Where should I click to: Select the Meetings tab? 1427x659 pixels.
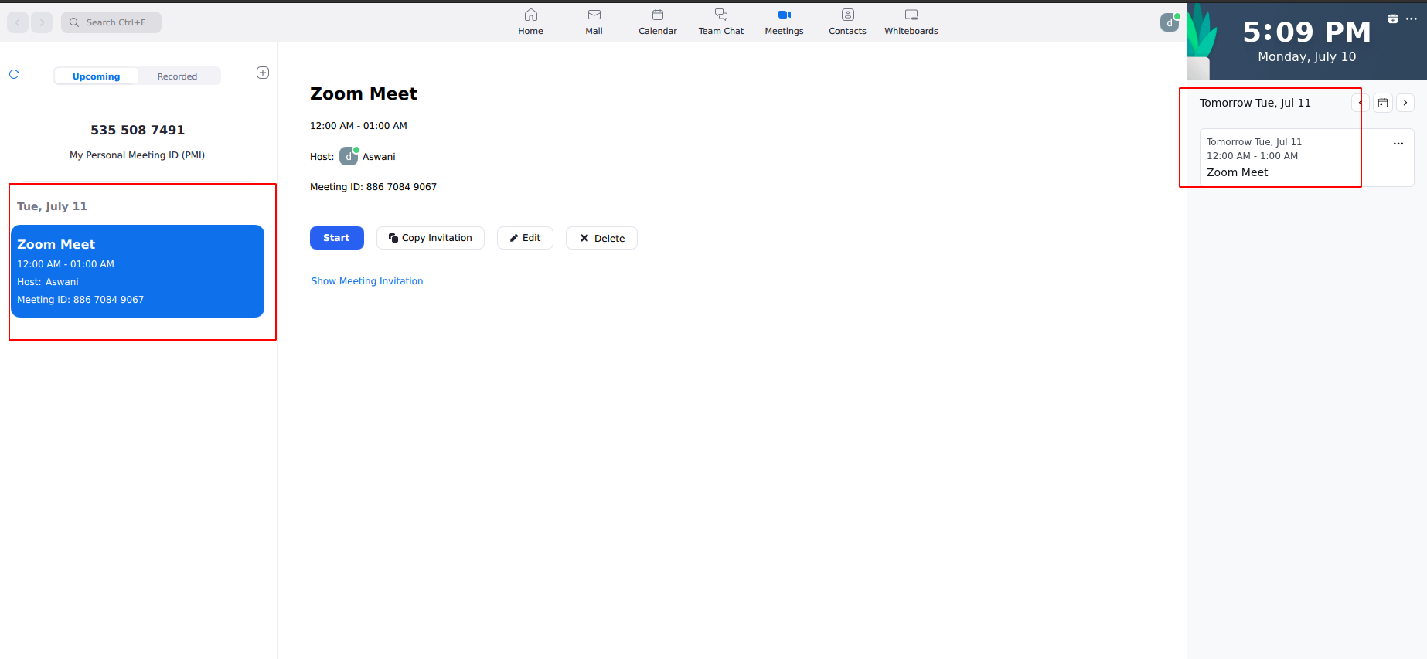[x=784, y=22]
